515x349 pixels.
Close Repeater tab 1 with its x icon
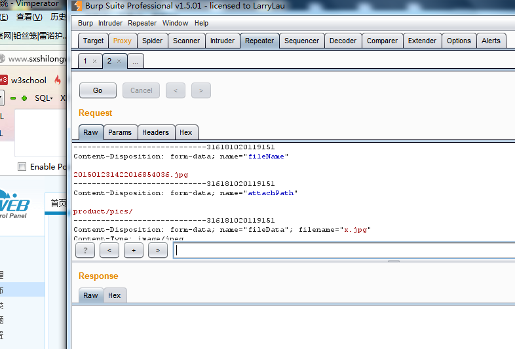point(94,61)
